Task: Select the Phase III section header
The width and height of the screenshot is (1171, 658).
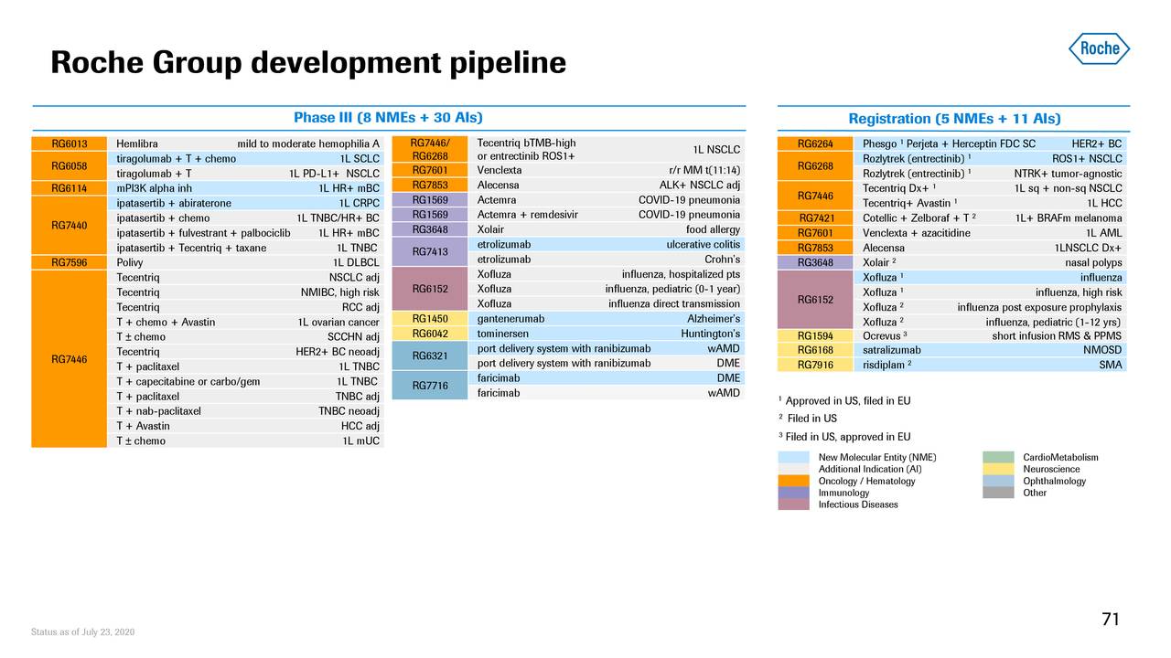Action: (x=387, y=117)
